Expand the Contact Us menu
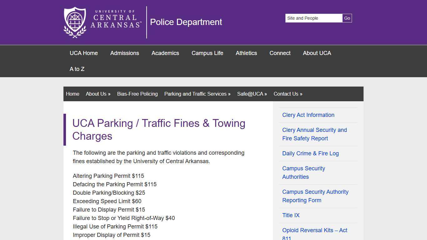 288,94
